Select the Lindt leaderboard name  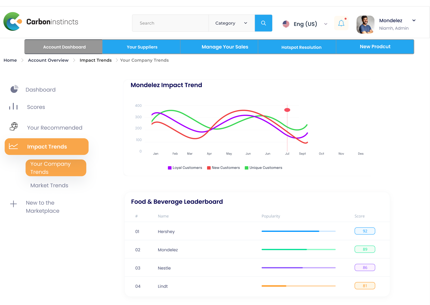click(x=163, y=286)
